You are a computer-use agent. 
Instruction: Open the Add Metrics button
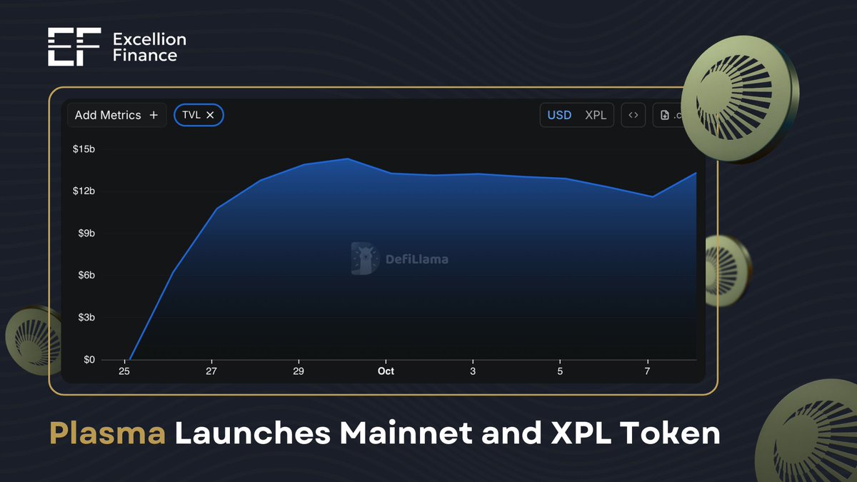(116, 115)
